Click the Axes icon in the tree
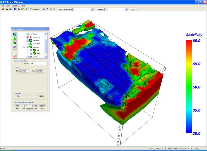This screenshot has height=151, width=207. tap(31, 34)
